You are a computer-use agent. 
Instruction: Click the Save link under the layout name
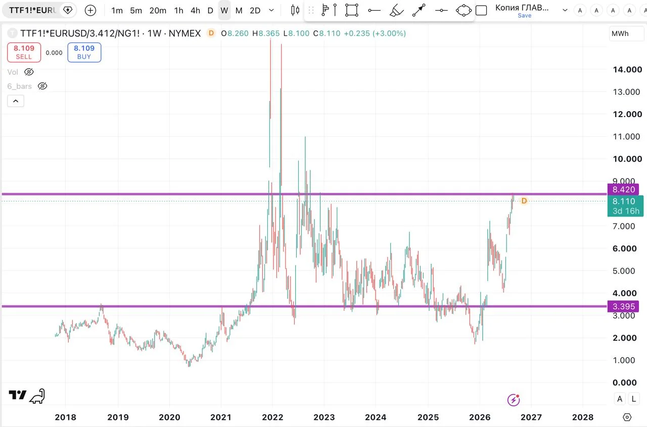tap(524, 16)
